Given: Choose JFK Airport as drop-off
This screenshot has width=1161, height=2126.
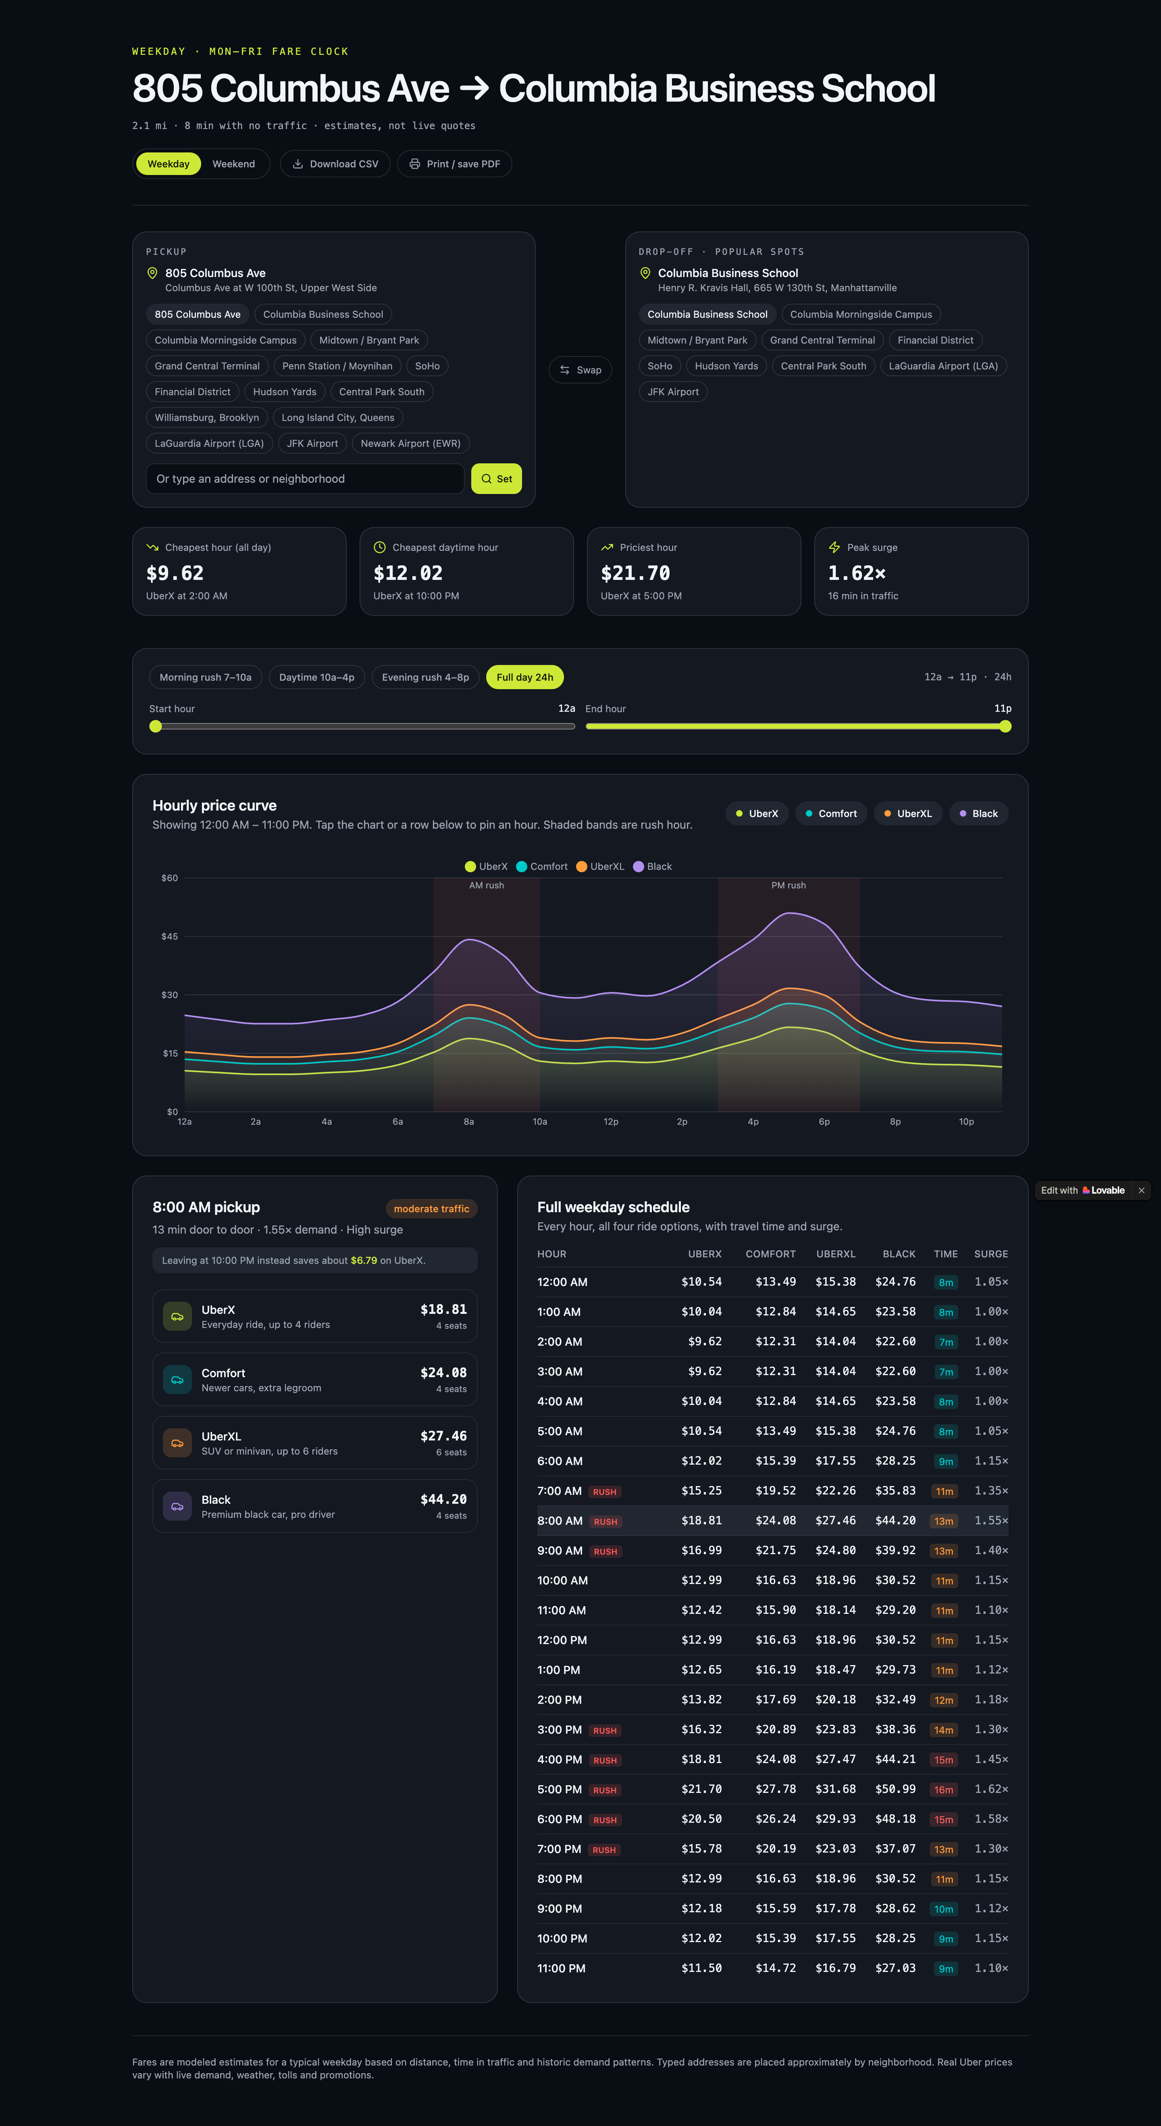Looking at the screenshot, I should (x=673, y=392).
